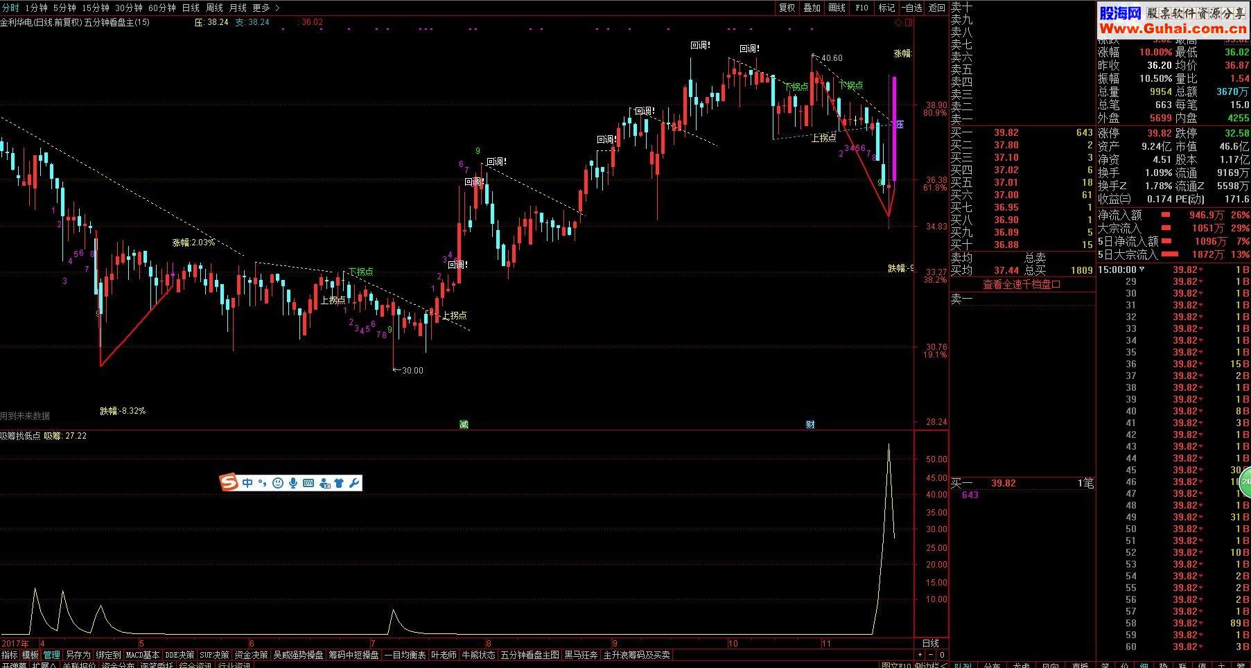1251x668 pixels.
Task: Select the 60分钟 period tab
Action: 161,8
